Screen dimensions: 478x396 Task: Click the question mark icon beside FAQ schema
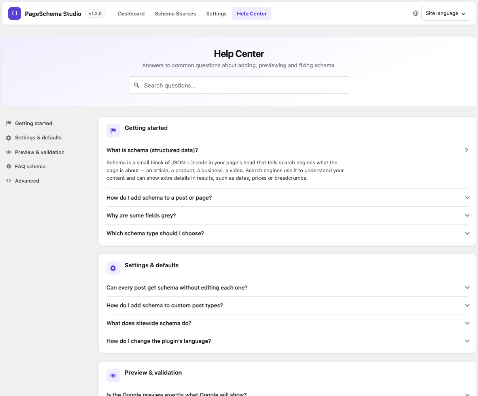(x=9, y=167)
